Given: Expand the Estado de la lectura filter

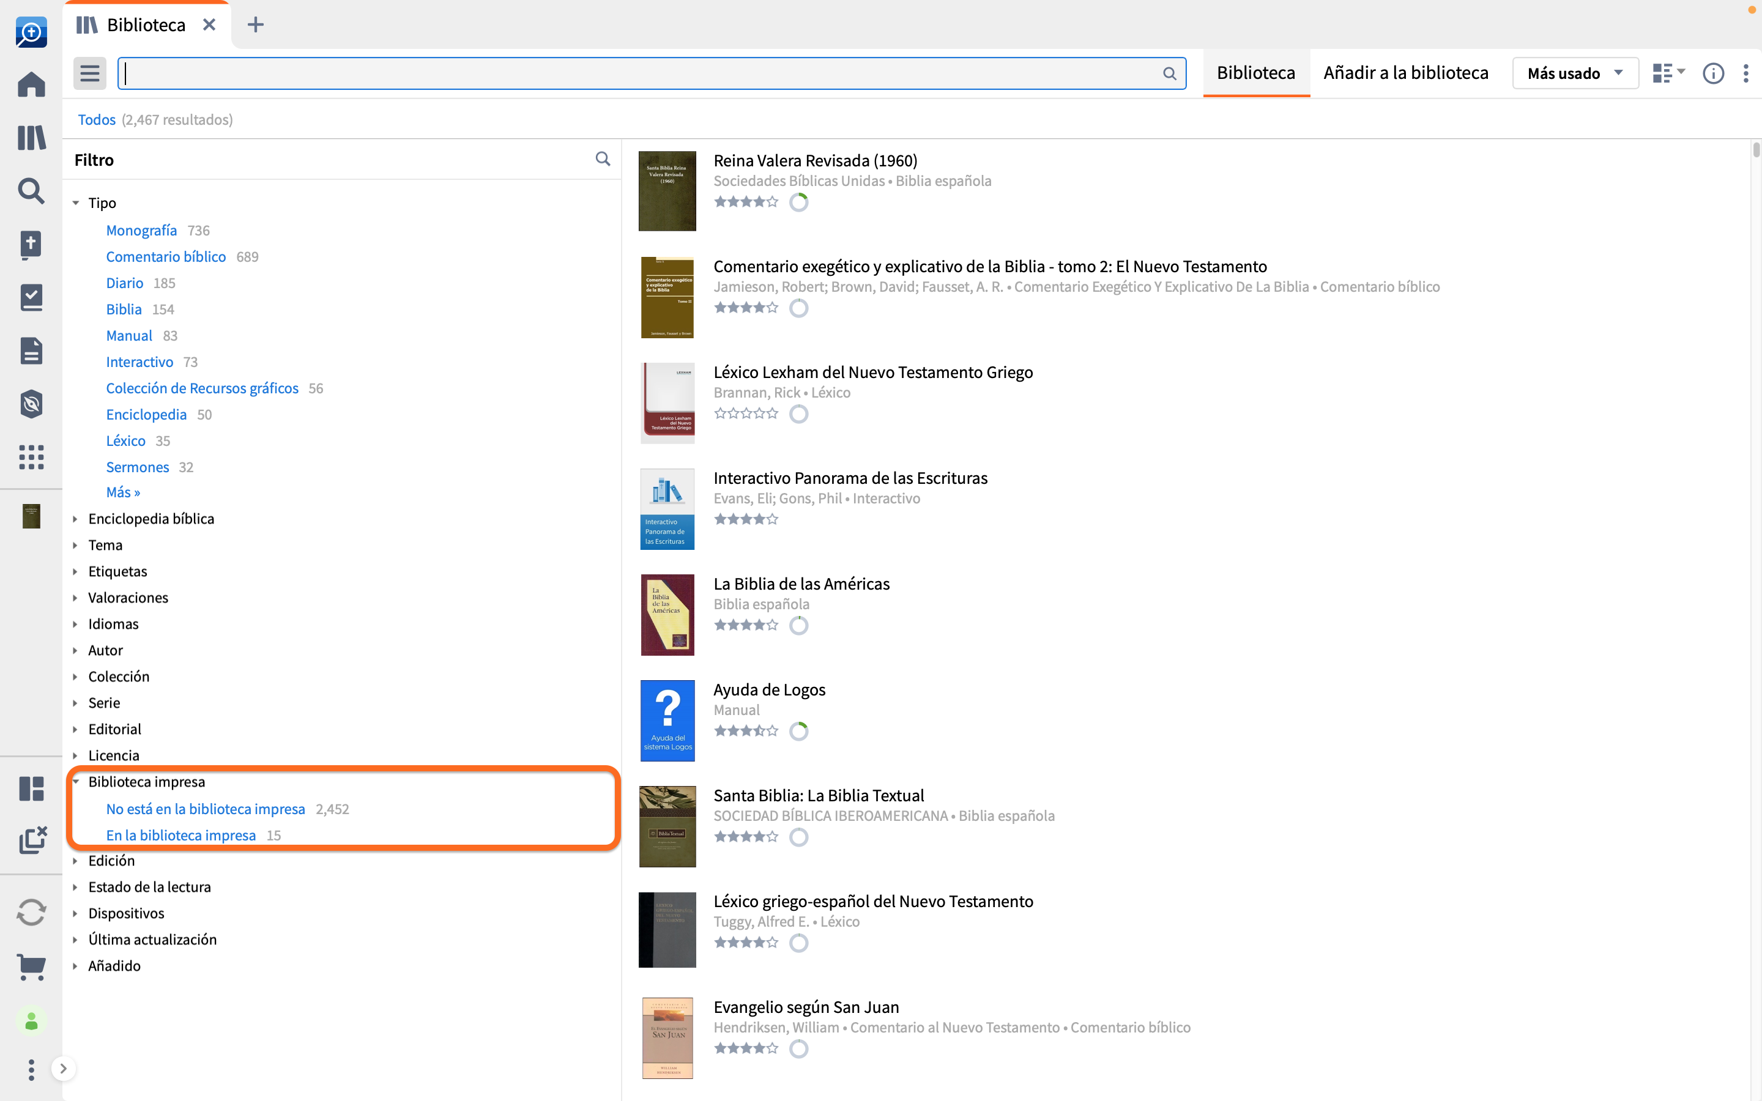Looking at the screenshot, I should 75,887.
